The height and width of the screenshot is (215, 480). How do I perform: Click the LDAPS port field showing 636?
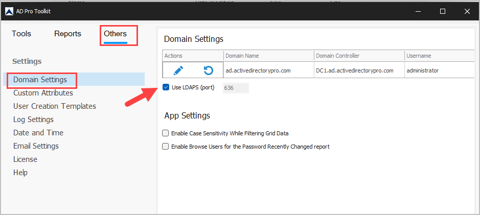236,88
